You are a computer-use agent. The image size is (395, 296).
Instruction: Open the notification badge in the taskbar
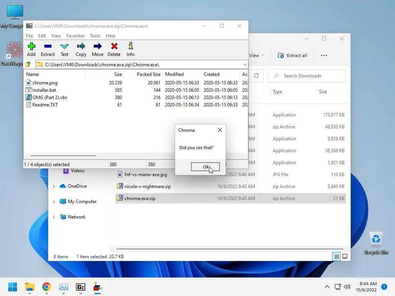tap(384, 287)
